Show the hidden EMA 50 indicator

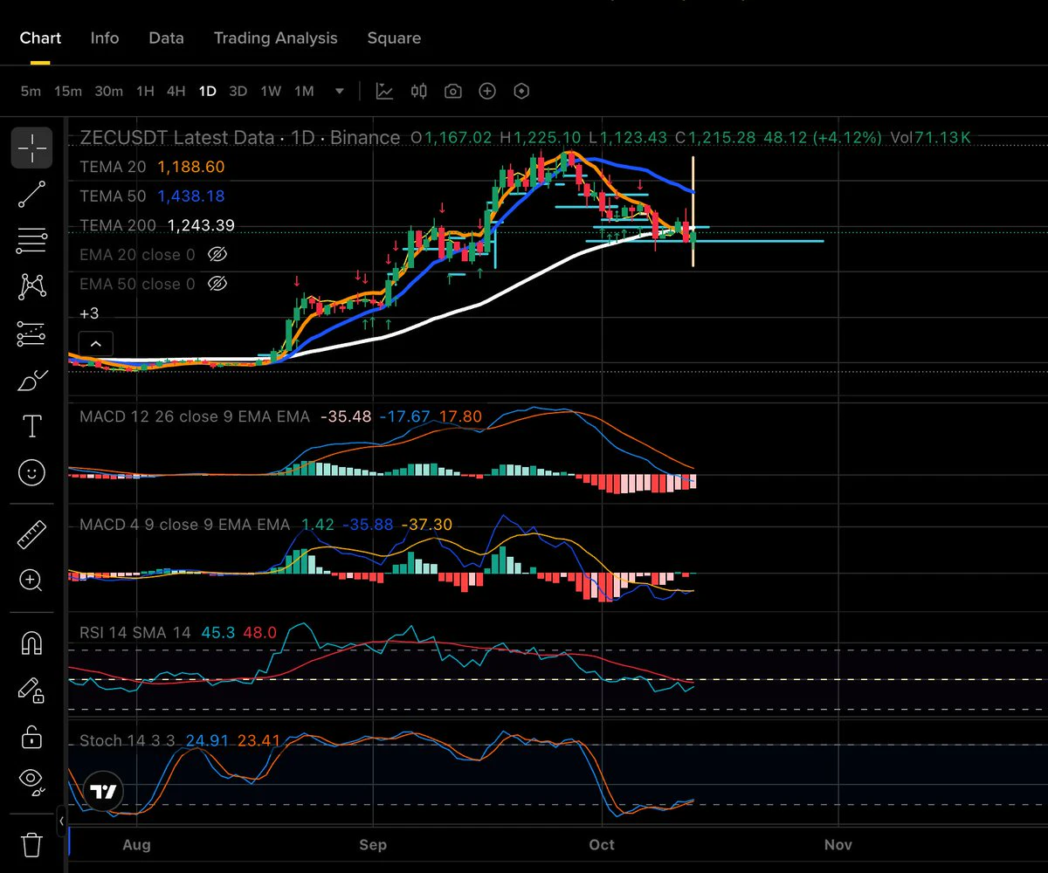218,284
